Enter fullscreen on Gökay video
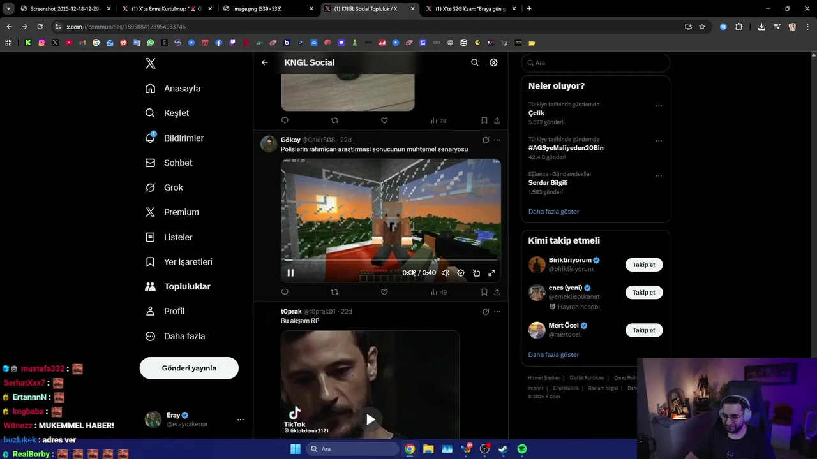 (491, 273)
